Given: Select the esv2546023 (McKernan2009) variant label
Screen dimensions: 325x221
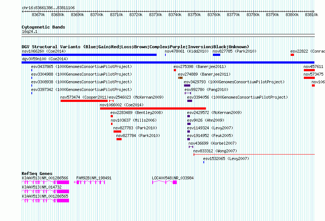Looking at the screenshot, I should point(136,97).
